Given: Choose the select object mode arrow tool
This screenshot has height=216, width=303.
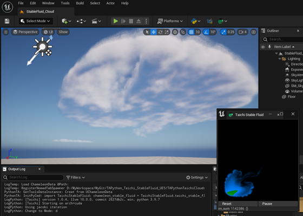Looking at the screenshot, I should tap(147, 32).
